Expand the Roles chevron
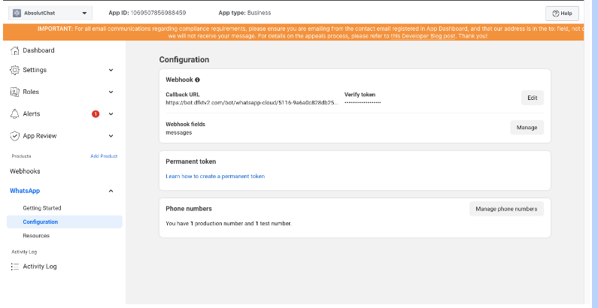The height and width of the screenshot is (308, 598). click(111, 92)
